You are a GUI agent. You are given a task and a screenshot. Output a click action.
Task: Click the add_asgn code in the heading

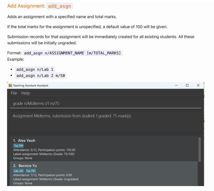tap(59, 6)
